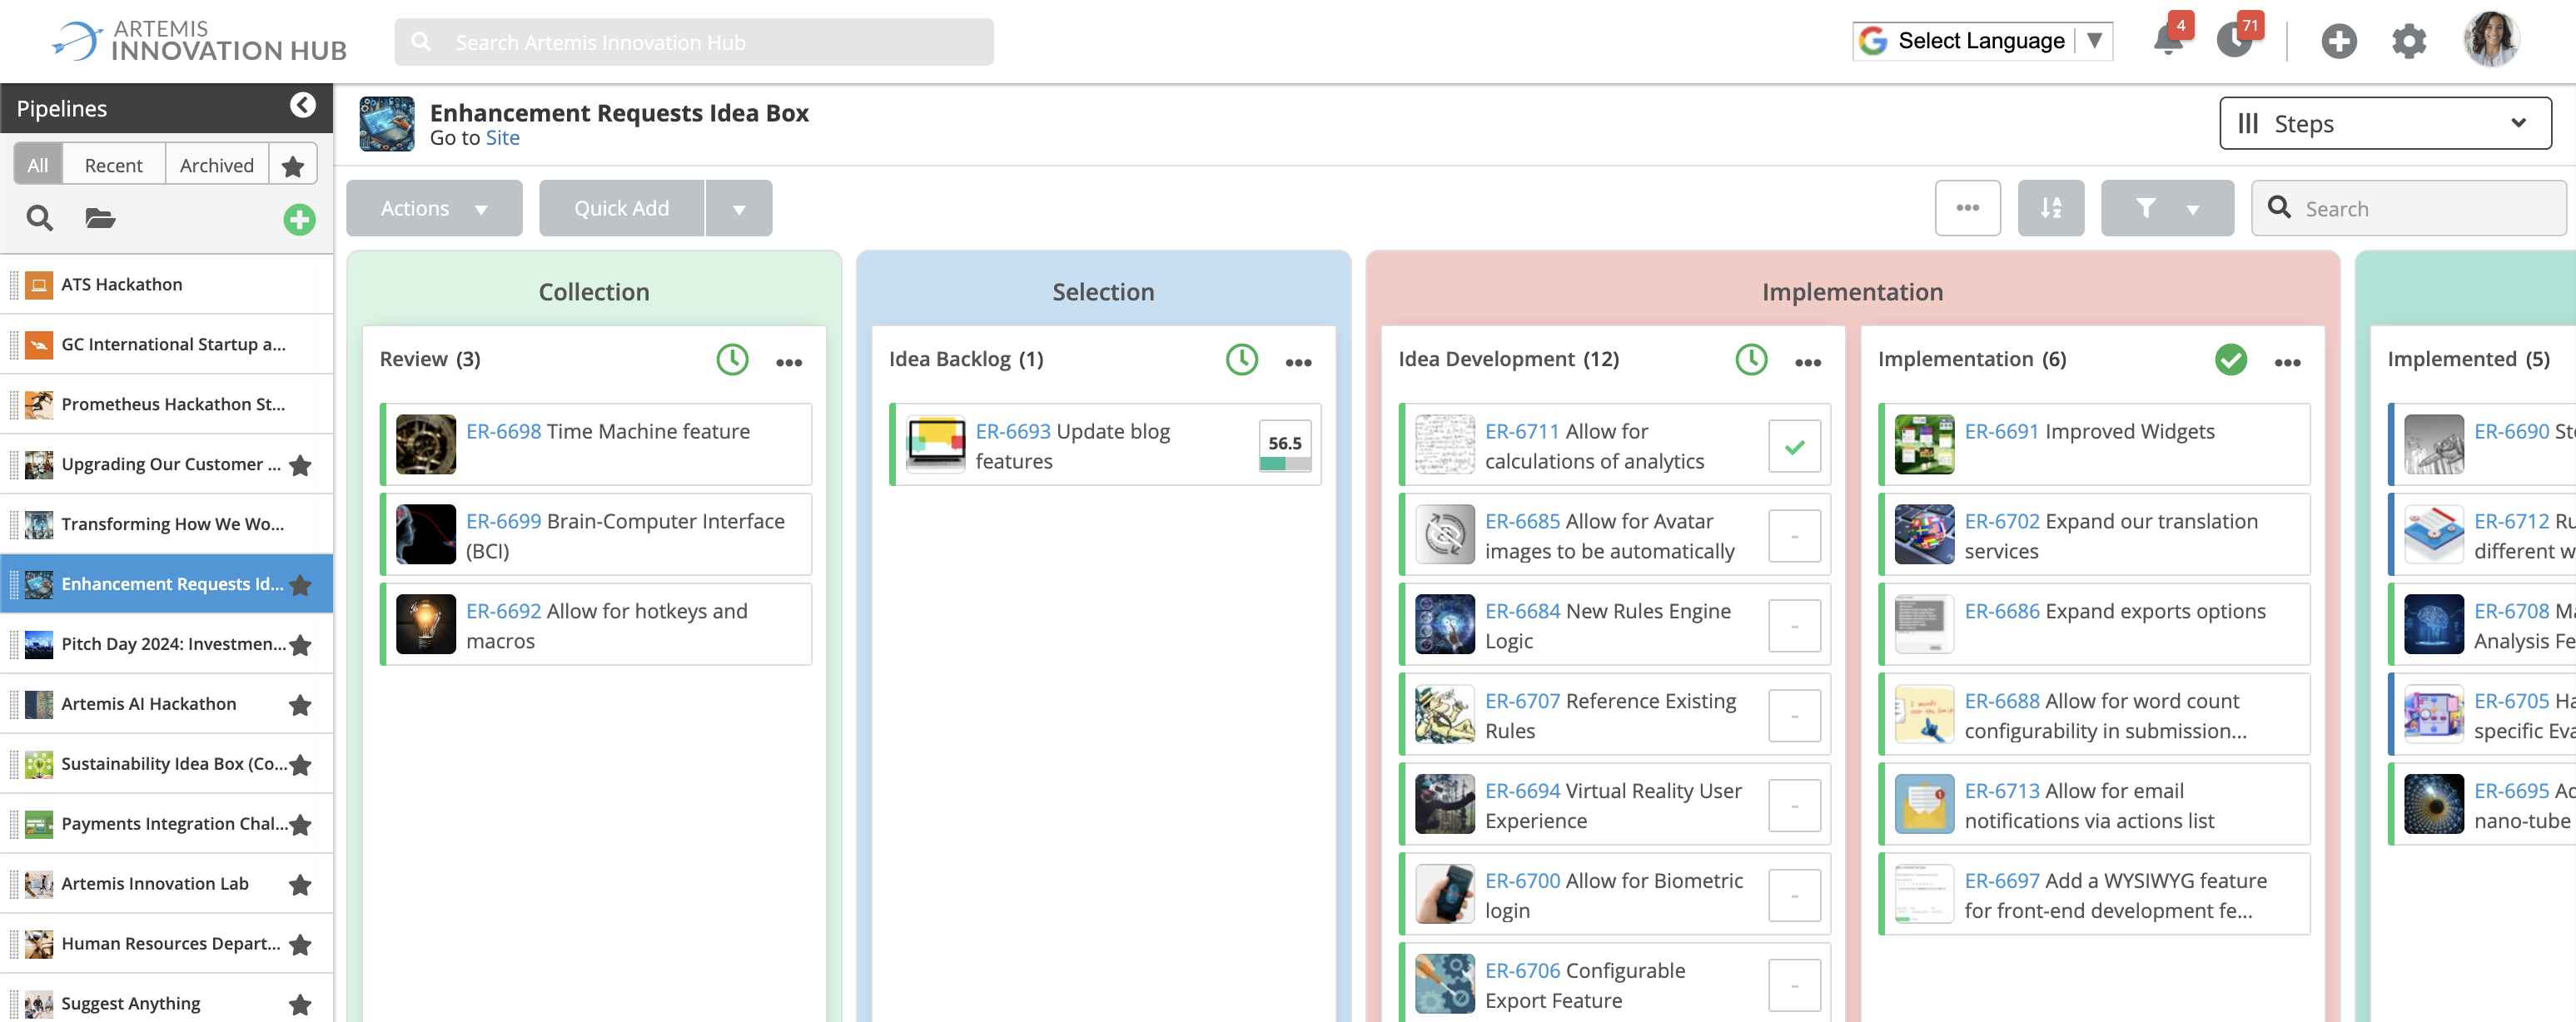Toggle star for Suggest Anything pipeline

300,1005
